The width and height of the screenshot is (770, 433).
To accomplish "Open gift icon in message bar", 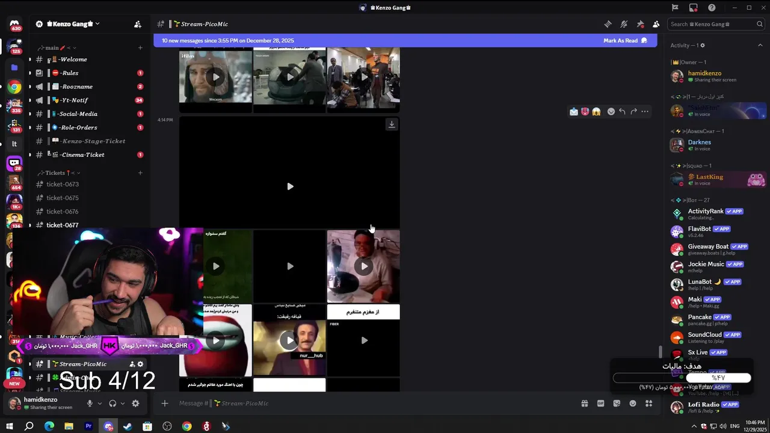I will tap(585, 404).
